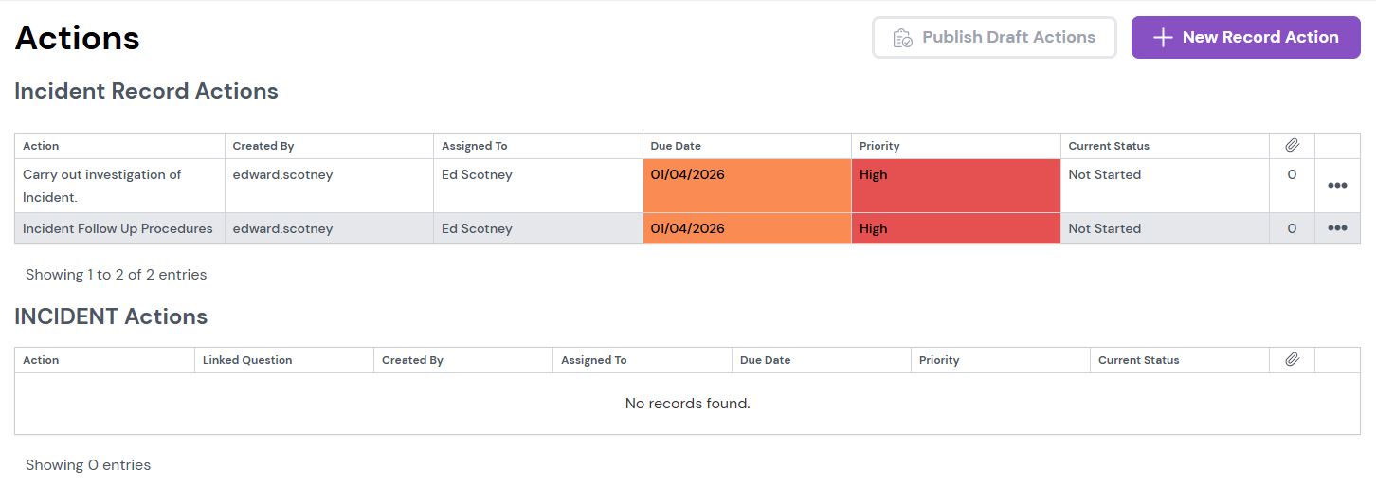
Task: Click orange due date cell in second row
Action: pos(747,228)
